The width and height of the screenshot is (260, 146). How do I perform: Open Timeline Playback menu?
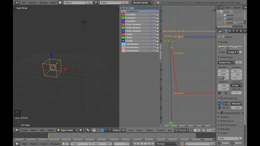[55, 144]
